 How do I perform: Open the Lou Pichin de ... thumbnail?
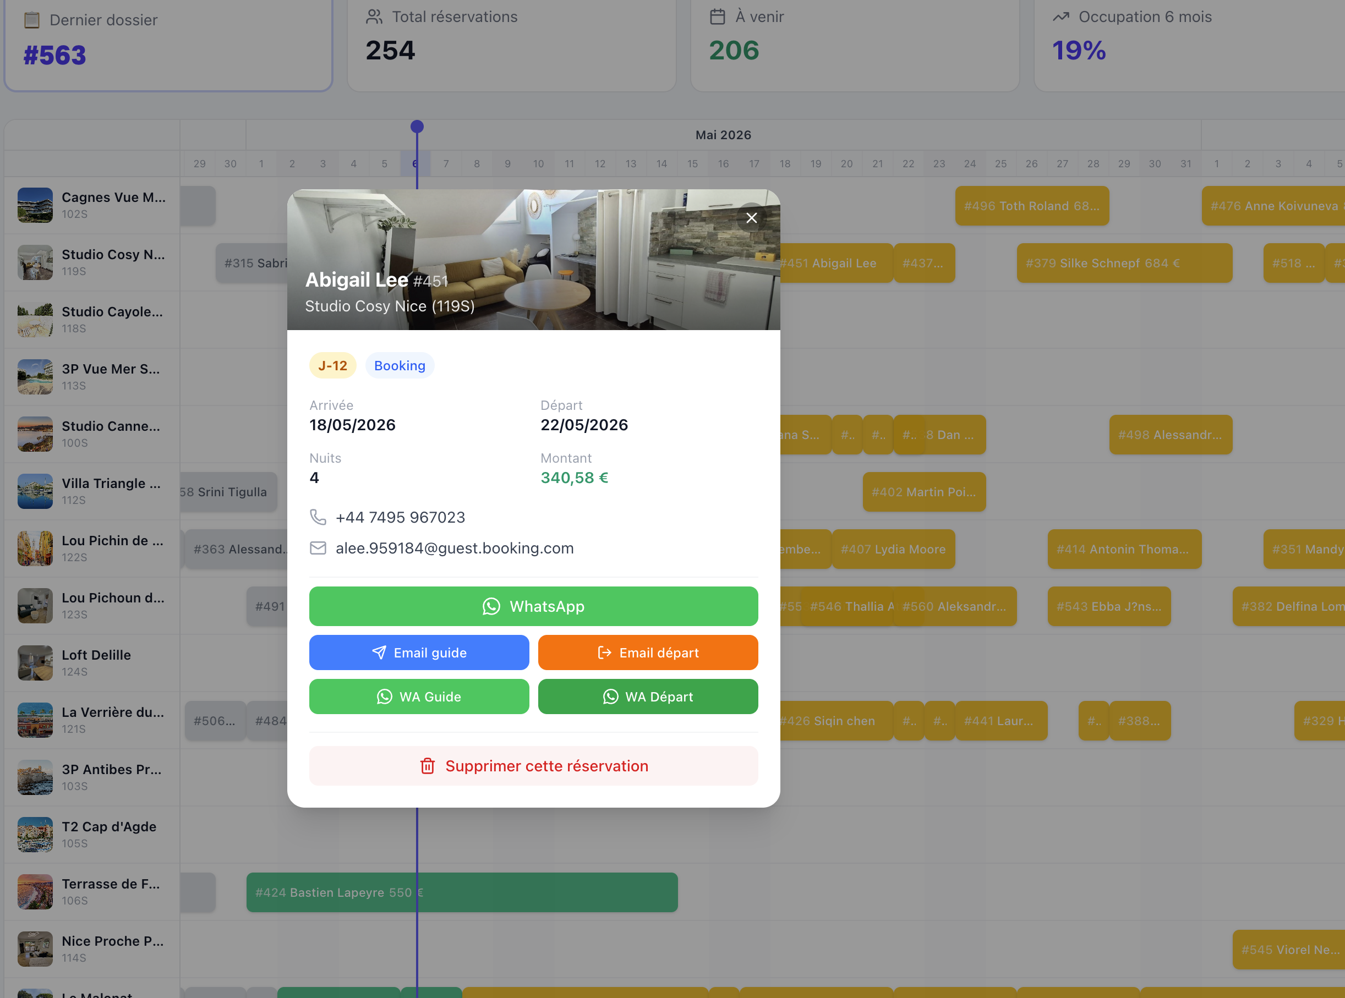[35, 549]
